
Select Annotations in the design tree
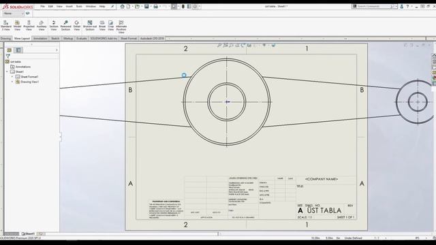(x=23, y=67)
